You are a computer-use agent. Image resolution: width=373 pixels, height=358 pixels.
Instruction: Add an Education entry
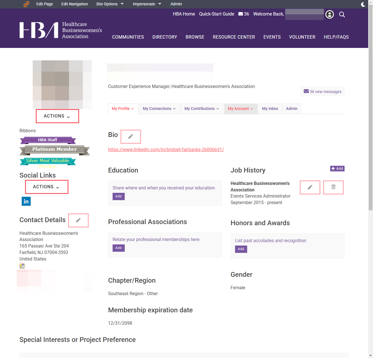(119, 196)
